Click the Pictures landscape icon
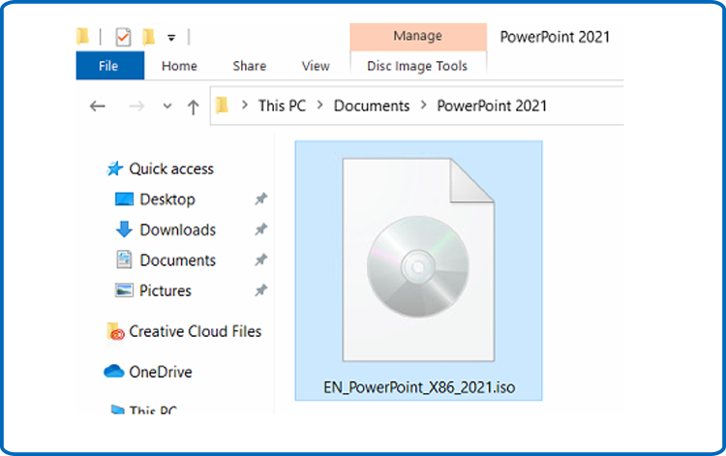 124,290
